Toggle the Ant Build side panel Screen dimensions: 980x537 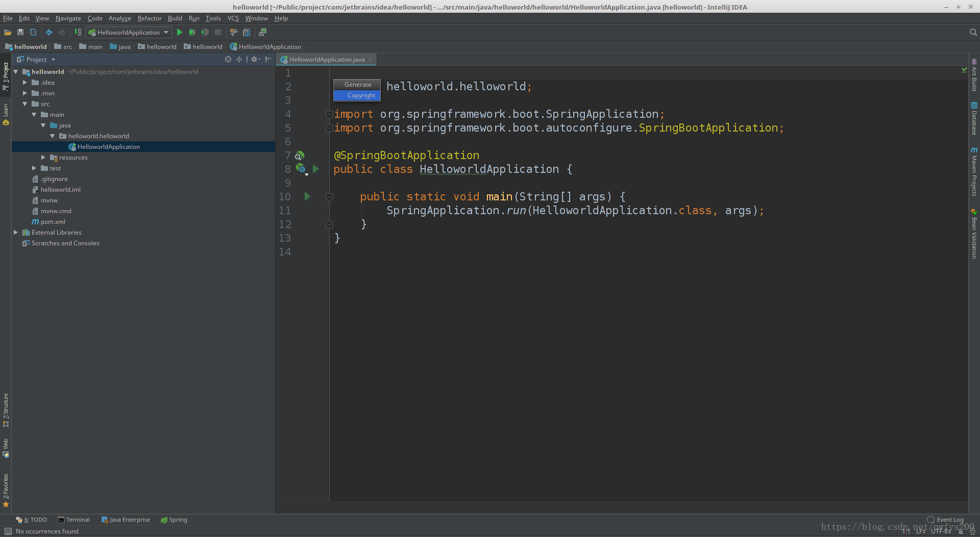tap(974, 75)
